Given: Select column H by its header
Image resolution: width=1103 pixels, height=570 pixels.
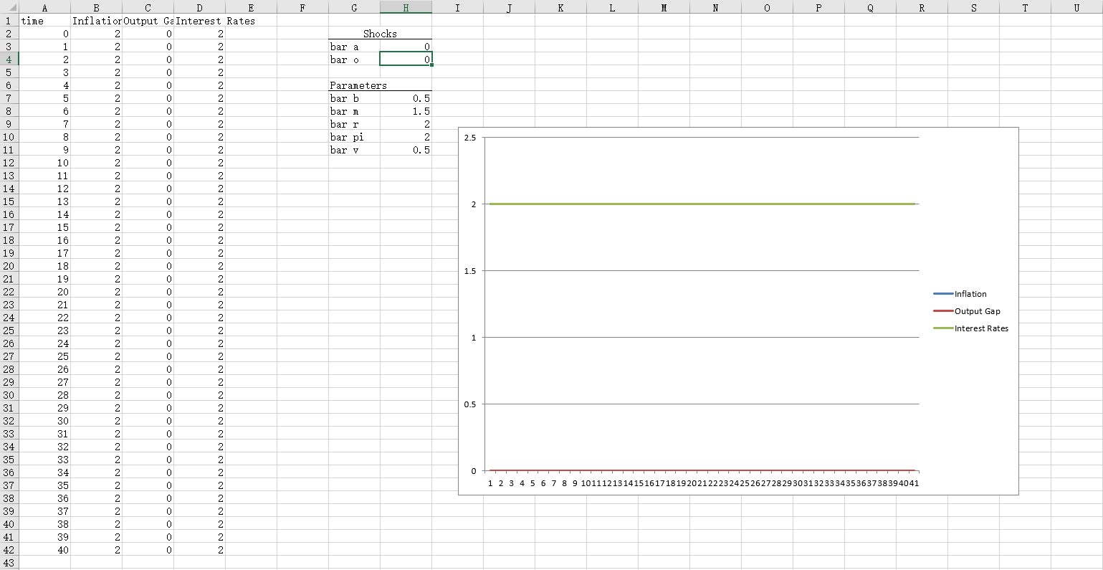Looking at the screenshot, I should 406,7.
